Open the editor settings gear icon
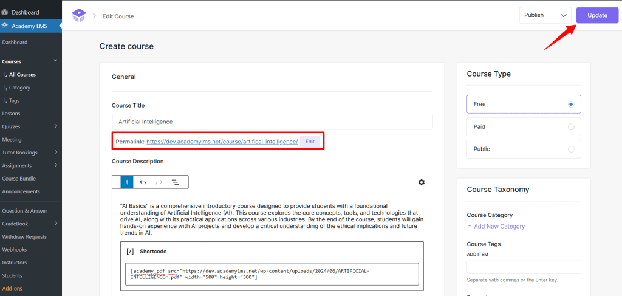 [422, 182]
